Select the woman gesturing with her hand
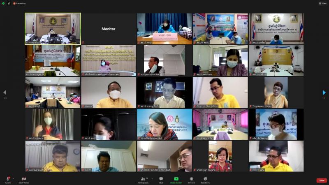Viewport: 329px width, 185px height. pyautogui.click(x=53, y=125)
